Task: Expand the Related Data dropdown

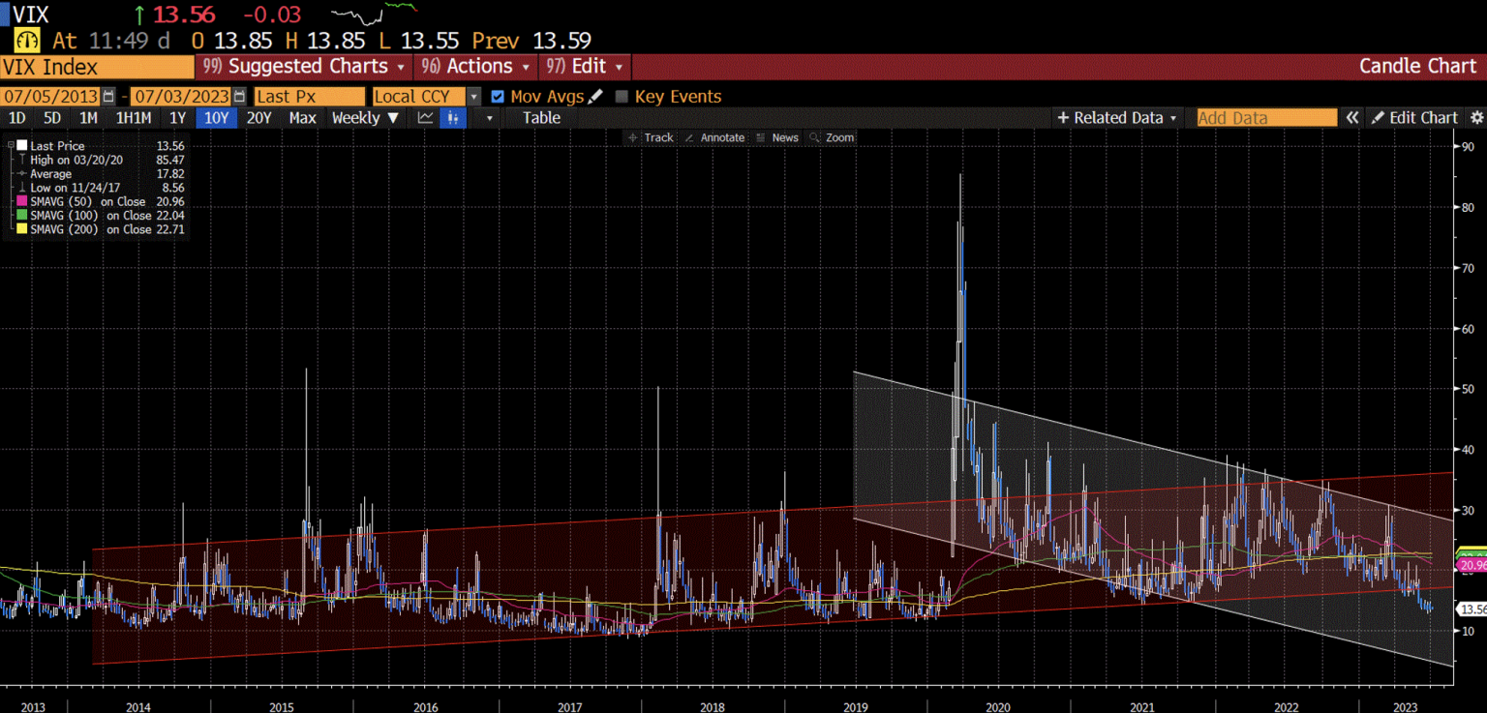Action: [1117, 118]
